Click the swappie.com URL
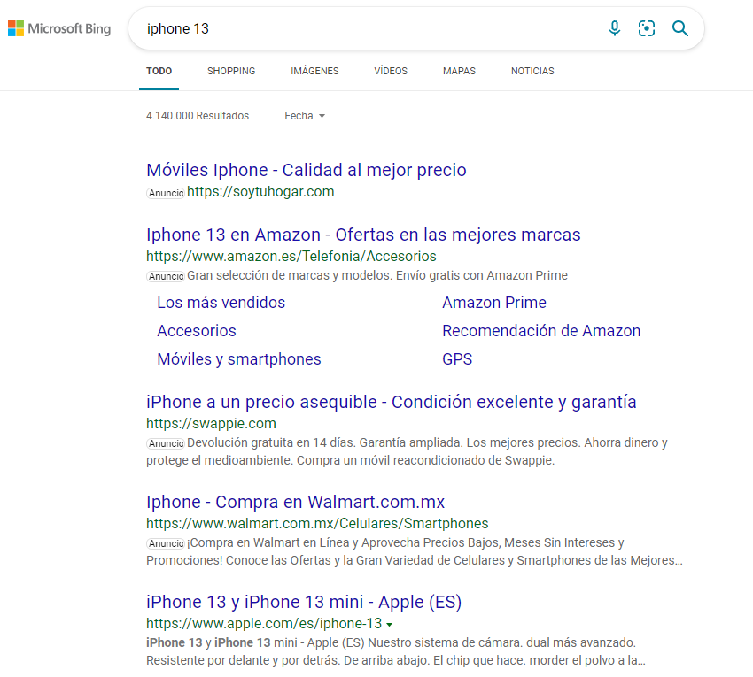This screenshot has height=677, width=753. click(x=212, y=423)
